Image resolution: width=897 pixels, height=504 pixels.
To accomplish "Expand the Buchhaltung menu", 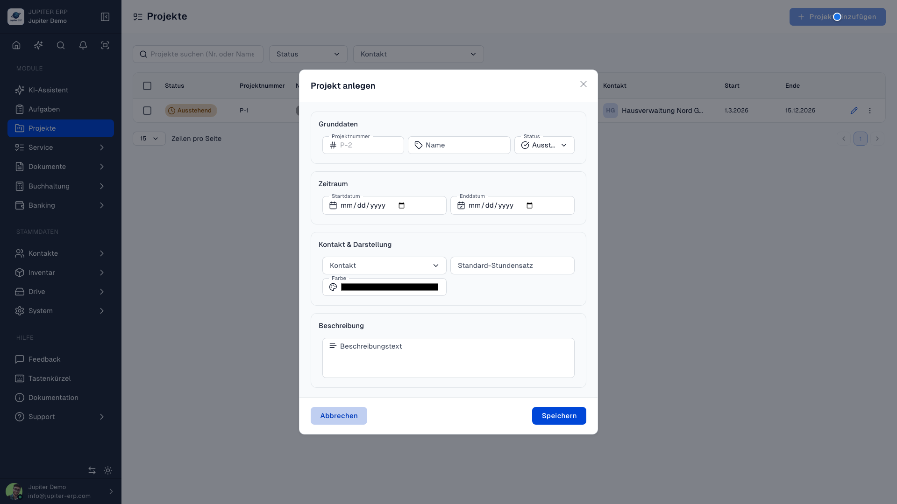I will click(x=61, y=186).
